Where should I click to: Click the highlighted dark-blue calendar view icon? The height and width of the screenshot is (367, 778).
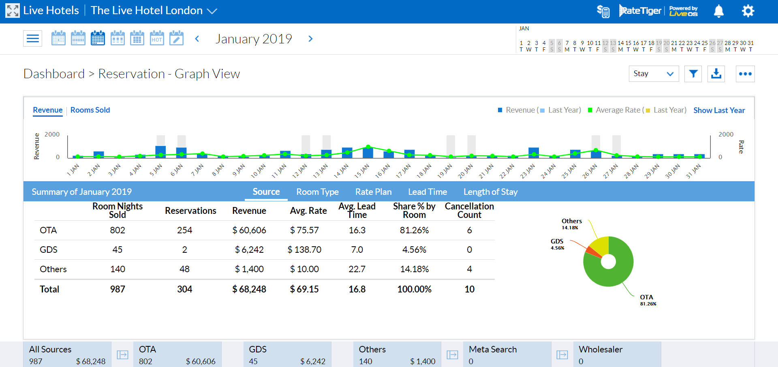tap(98, 38)
